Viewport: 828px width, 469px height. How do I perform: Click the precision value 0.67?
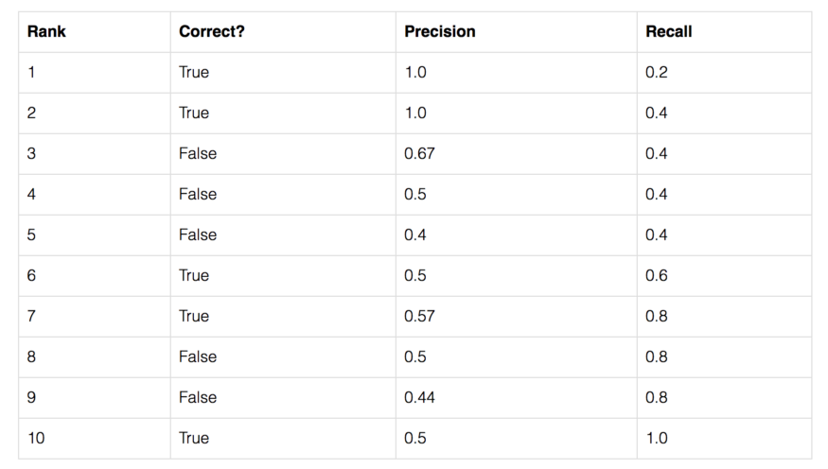coord(419,153)
